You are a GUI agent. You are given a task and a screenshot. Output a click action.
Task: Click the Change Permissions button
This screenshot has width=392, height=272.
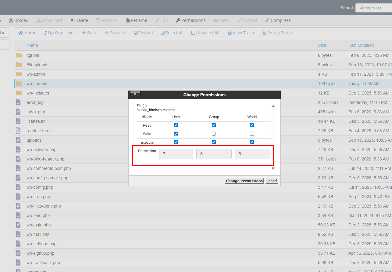click(244, 181)
